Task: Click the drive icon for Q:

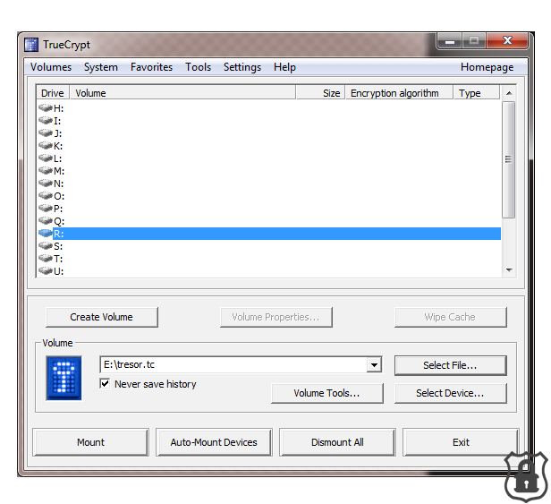Action: [46, 221]
